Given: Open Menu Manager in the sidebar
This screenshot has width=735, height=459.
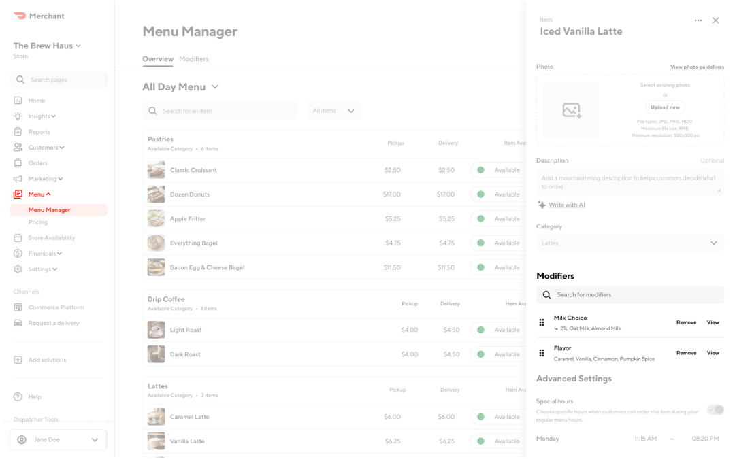Looking at the screenshot, I should coord(59,210).
